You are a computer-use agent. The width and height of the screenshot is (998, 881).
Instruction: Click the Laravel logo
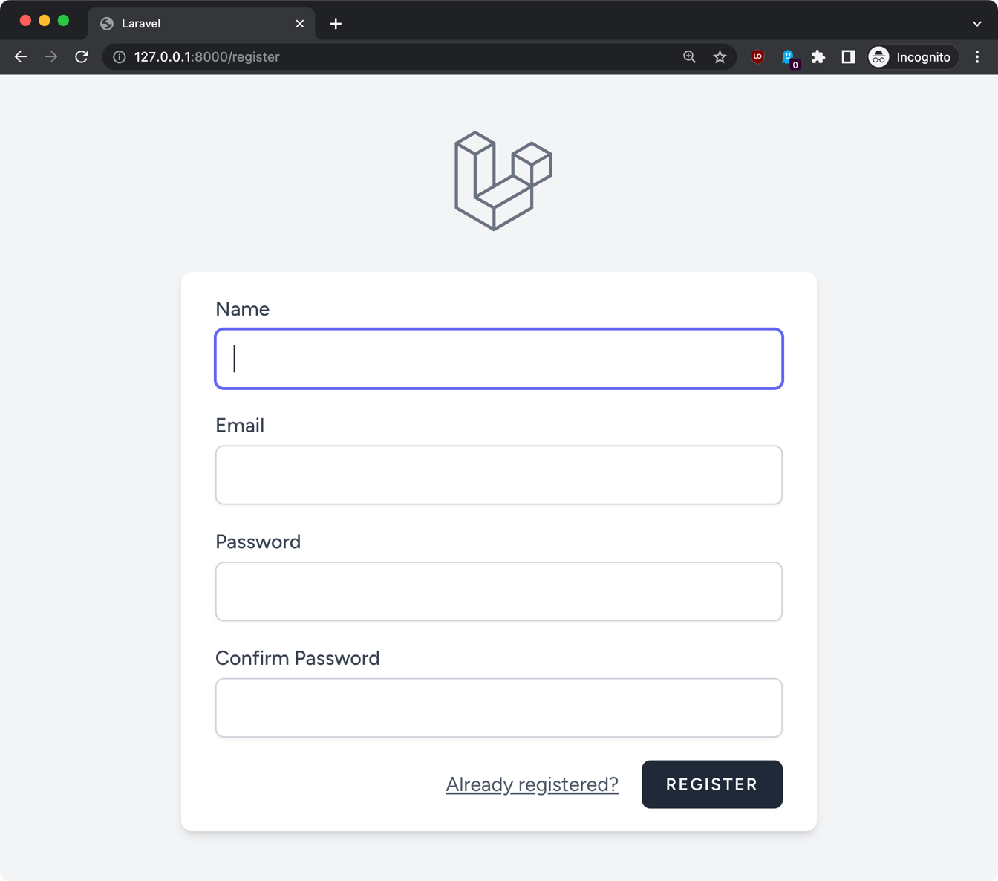click(503, 181)
